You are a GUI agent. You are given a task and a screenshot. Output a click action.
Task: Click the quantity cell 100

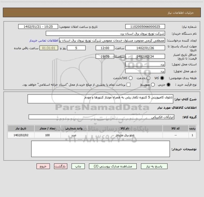click(47, 135)
